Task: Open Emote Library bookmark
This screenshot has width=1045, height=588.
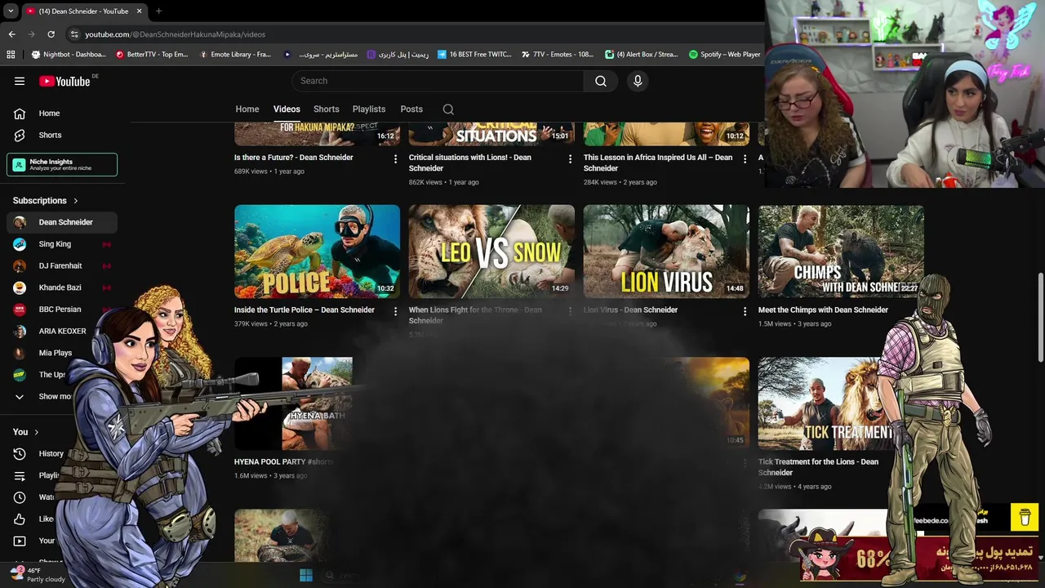Action: pyautogui.click(x=234, y=55)
